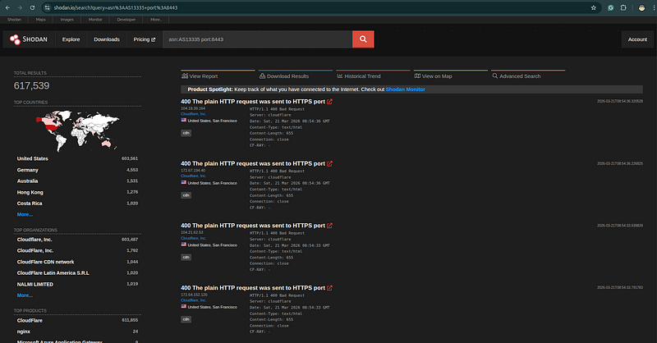Click the cdn tag for 172.64.152.126

[186, 319]
